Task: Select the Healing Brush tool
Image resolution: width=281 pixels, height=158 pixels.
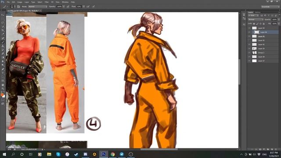Action: point(3,38)
